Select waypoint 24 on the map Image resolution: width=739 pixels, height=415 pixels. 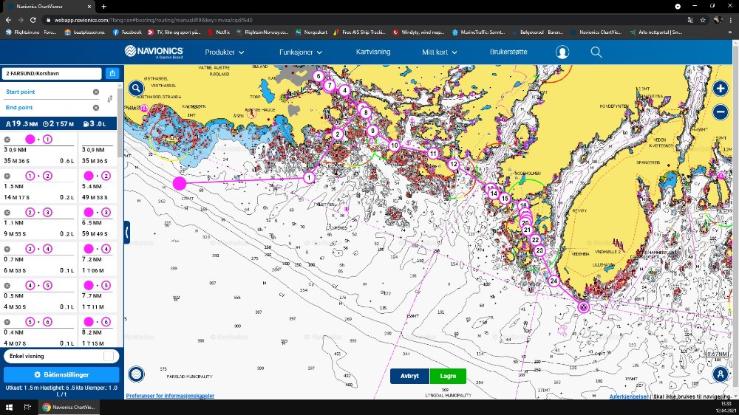554,281
